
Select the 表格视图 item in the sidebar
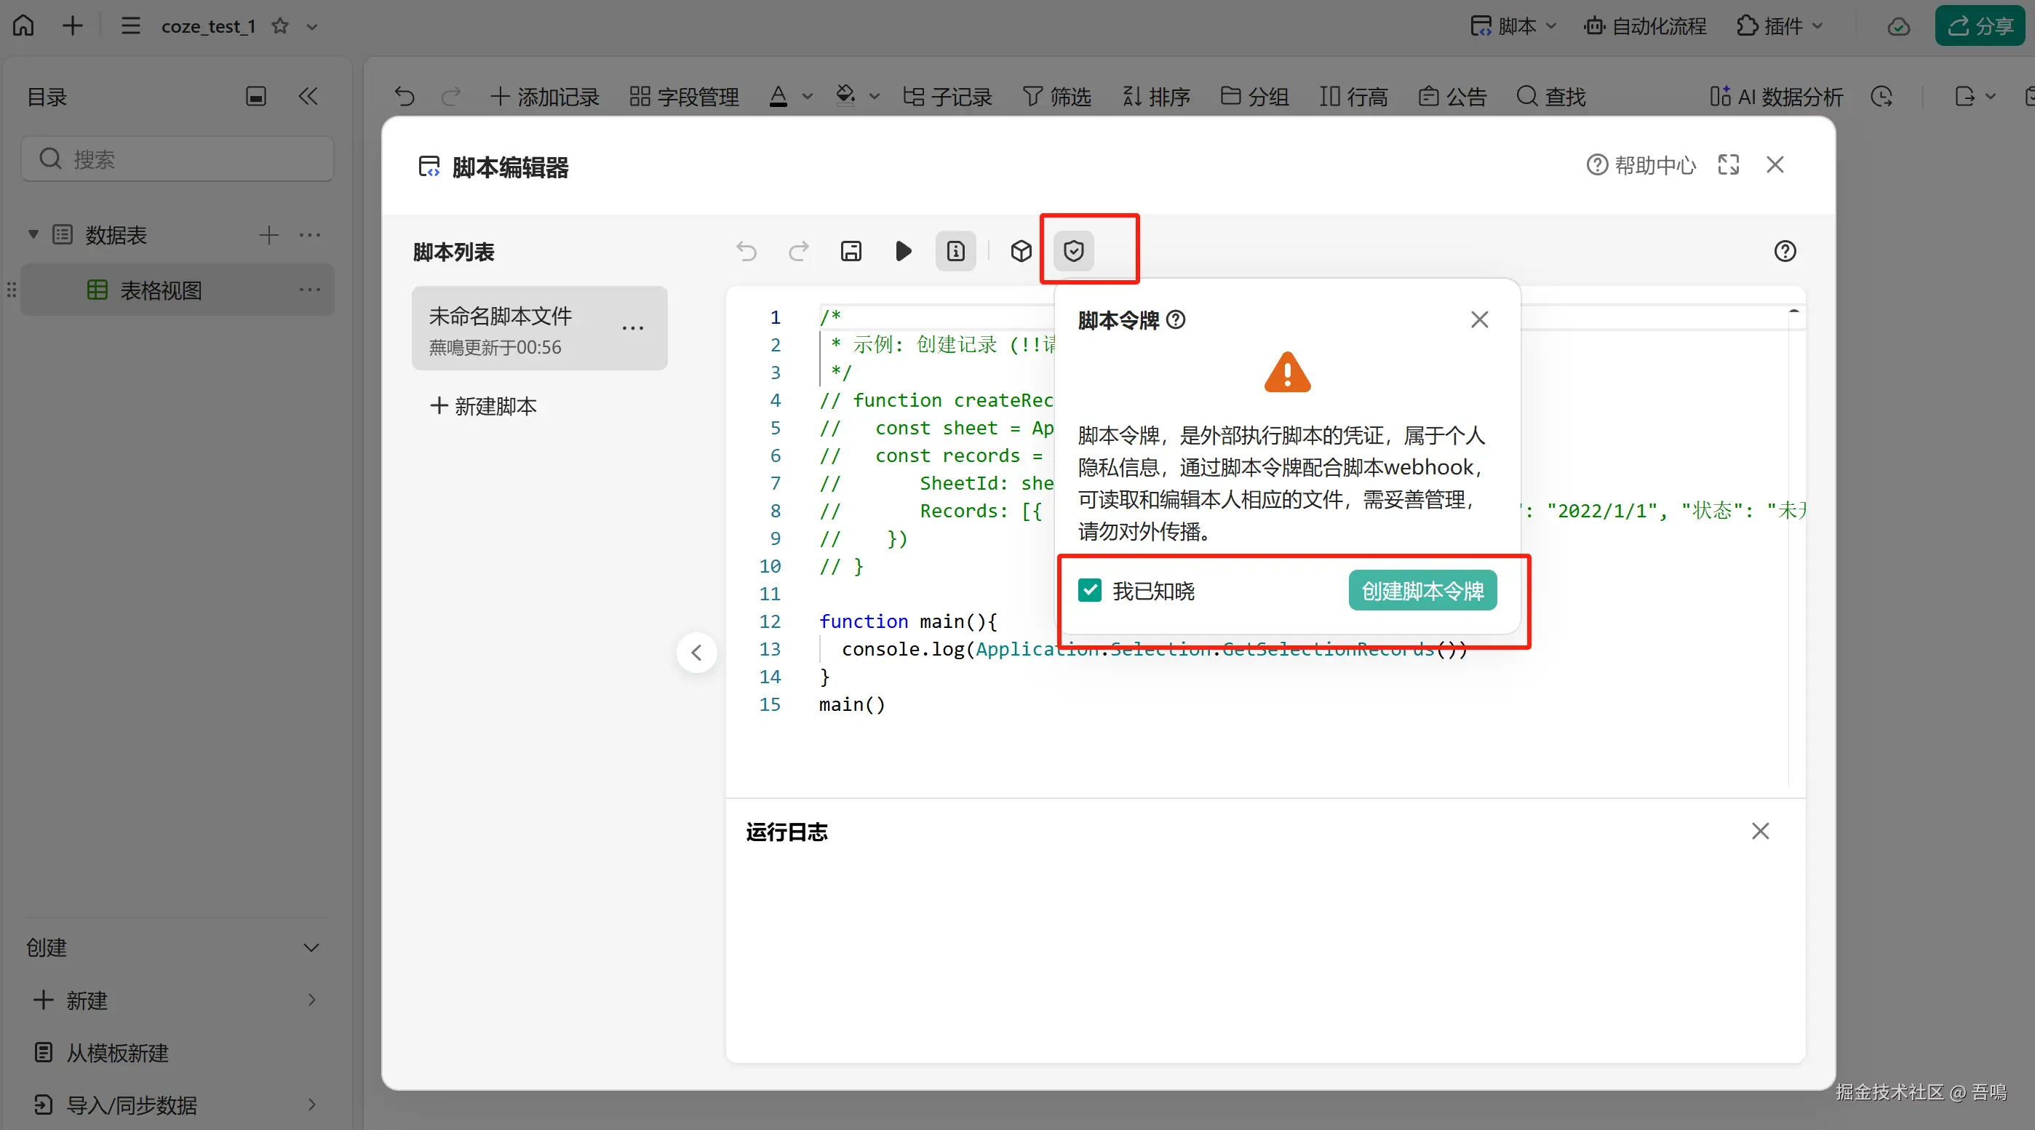point(160,290)
